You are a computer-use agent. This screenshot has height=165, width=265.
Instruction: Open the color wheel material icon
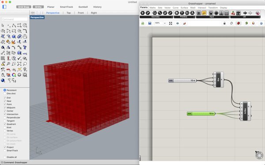click(x=14, y=75)
